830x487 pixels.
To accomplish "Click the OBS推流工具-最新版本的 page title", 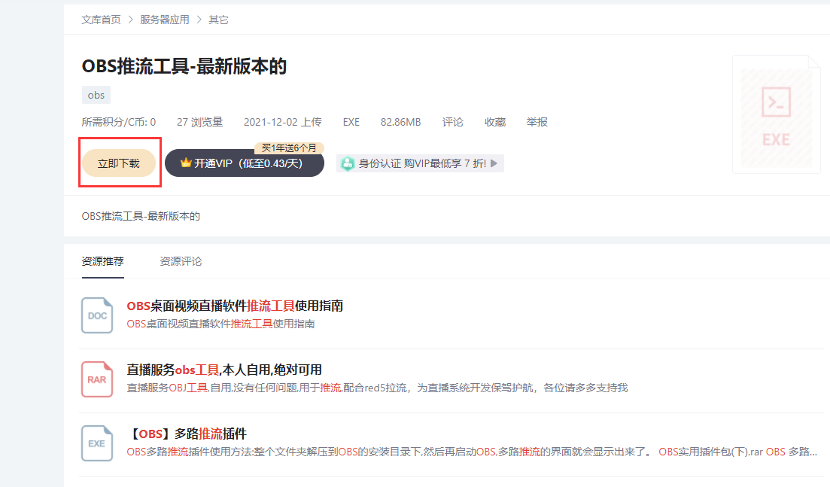I will coord(184,66).
